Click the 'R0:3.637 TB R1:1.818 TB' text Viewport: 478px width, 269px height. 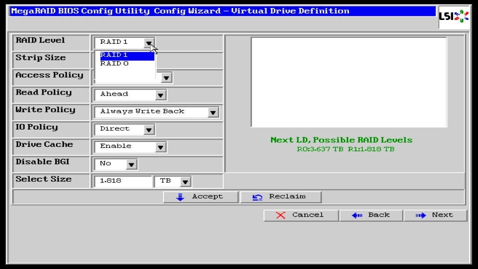(x=346, y=149)
